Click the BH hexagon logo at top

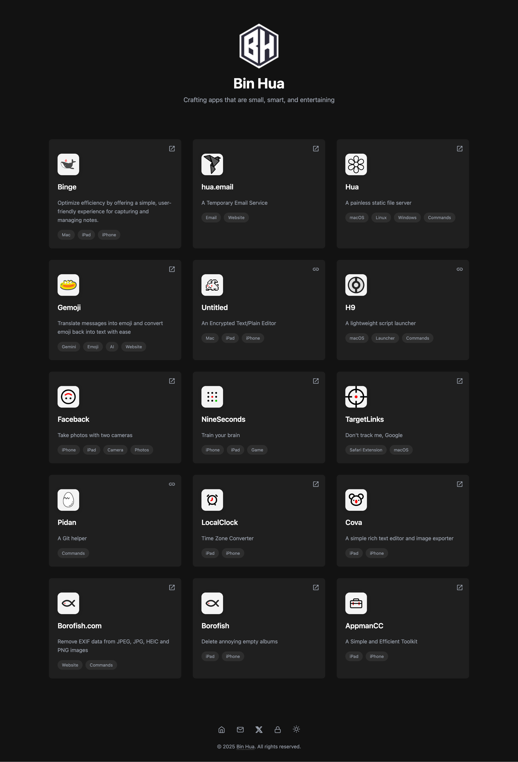pos(259,46)
